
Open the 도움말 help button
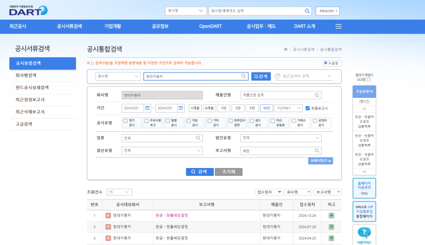pos(332,63)
